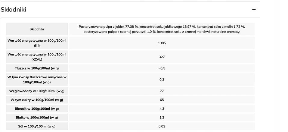Collapse the Składniki section minus icon
The width and height of the screenshot is (288, 132).
pos(254,9)
